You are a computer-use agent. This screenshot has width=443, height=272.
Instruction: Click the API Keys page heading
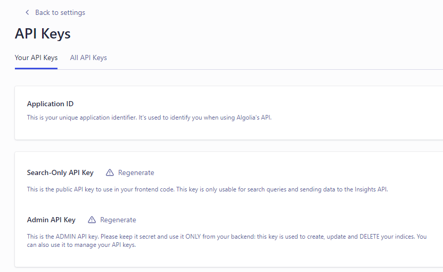point(43,34)
